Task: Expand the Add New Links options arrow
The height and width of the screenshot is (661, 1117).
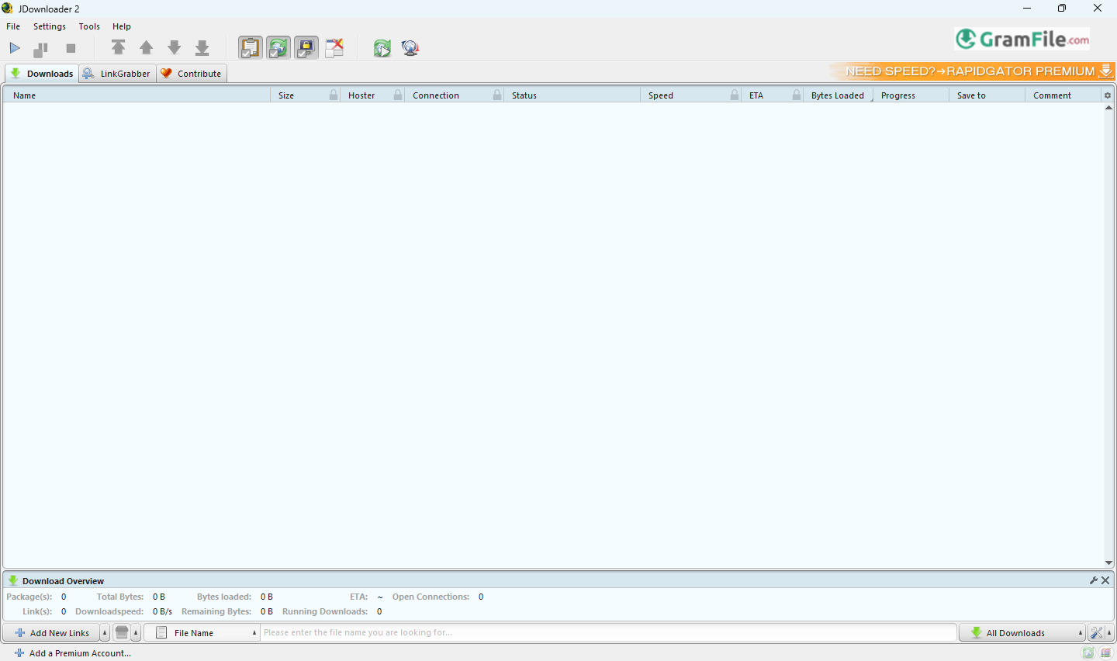Action: pos(105,633)
